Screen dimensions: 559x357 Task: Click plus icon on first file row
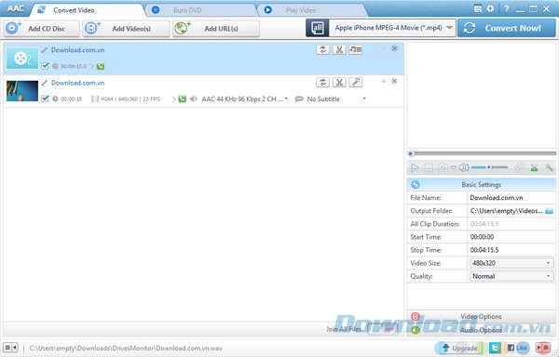click(384, 48)
